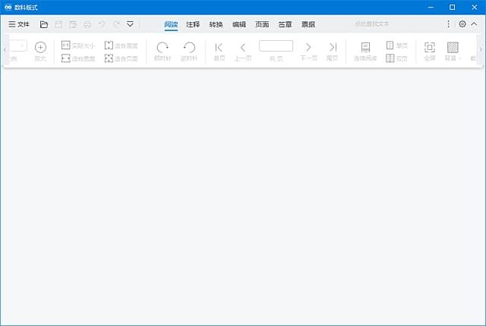This screenshot has height=326, width=486.
Task: Open the 背景 background dropdown
Action: coord(453,52)
